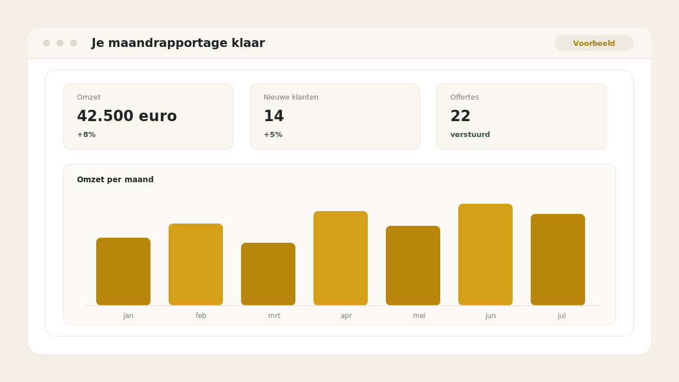Viewport: 679px width, 382px height.
Task: Click the +5% change figure
Action: coord(273,135)
